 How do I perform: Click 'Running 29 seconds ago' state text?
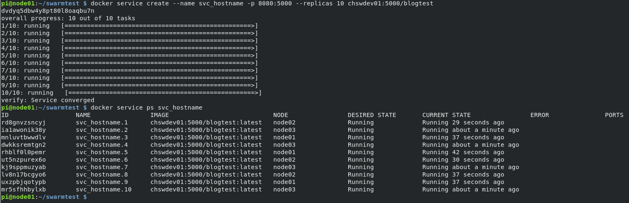coord(463,122)
